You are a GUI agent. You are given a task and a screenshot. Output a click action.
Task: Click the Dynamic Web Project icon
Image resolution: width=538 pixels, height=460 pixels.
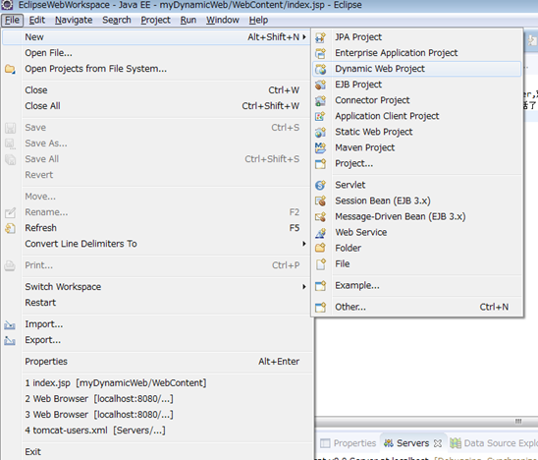coord(320,69)
